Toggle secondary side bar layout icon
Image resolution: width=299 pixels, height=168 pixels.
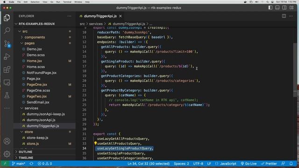tap(285, 7)
